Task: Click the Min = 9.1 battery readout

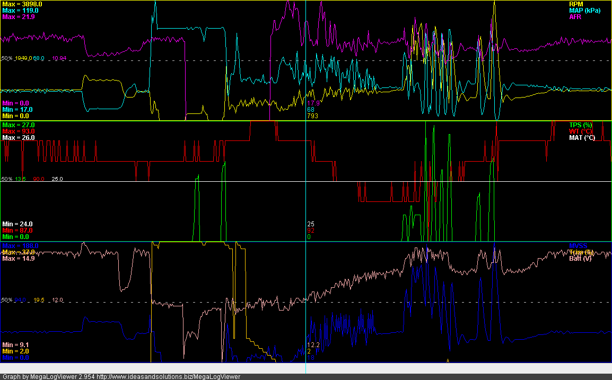Action: (x=15, y=345)
